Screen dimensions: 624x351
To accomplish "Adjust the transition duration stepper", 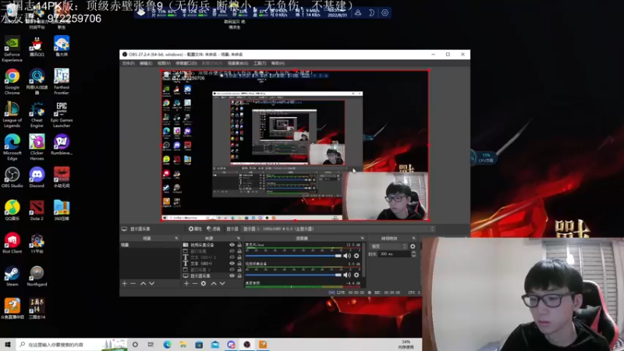I will point(413,254).
